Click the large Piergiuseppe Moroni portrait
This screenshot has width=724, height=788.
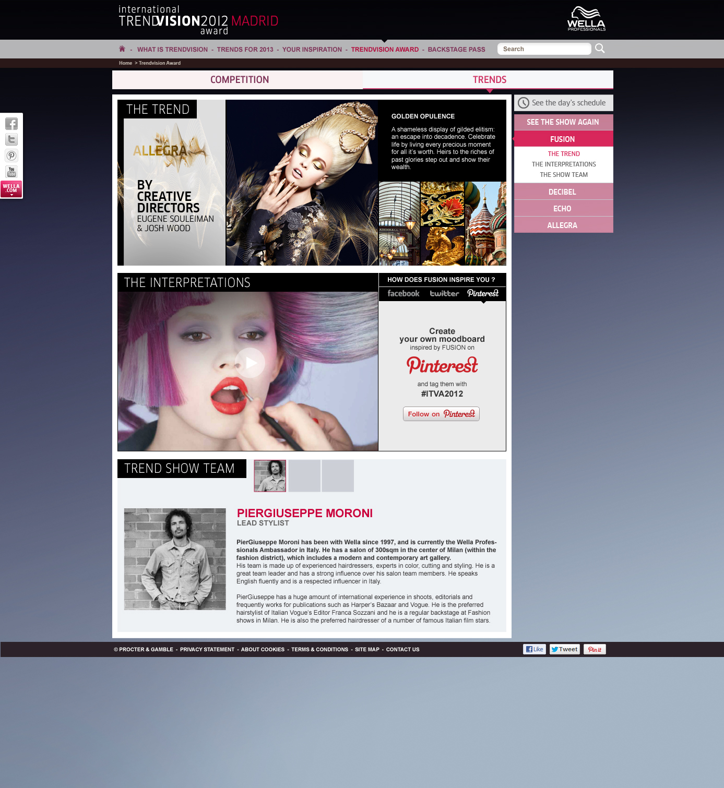point(175,559)
